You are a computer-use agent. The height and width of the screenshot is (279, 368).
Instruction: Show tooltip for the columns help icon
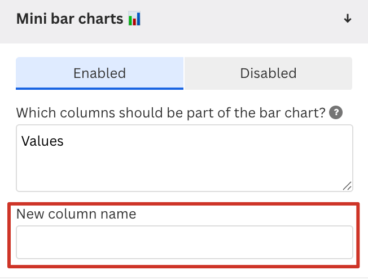336,112
